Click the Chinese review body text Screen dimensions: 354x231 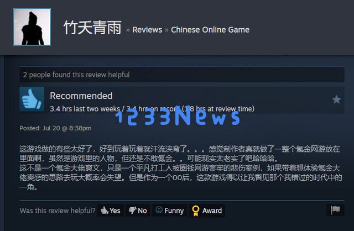(181, 168)
